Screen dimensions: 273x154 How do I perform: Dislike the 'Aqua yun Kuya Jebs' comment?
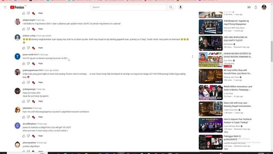point(29,101)
